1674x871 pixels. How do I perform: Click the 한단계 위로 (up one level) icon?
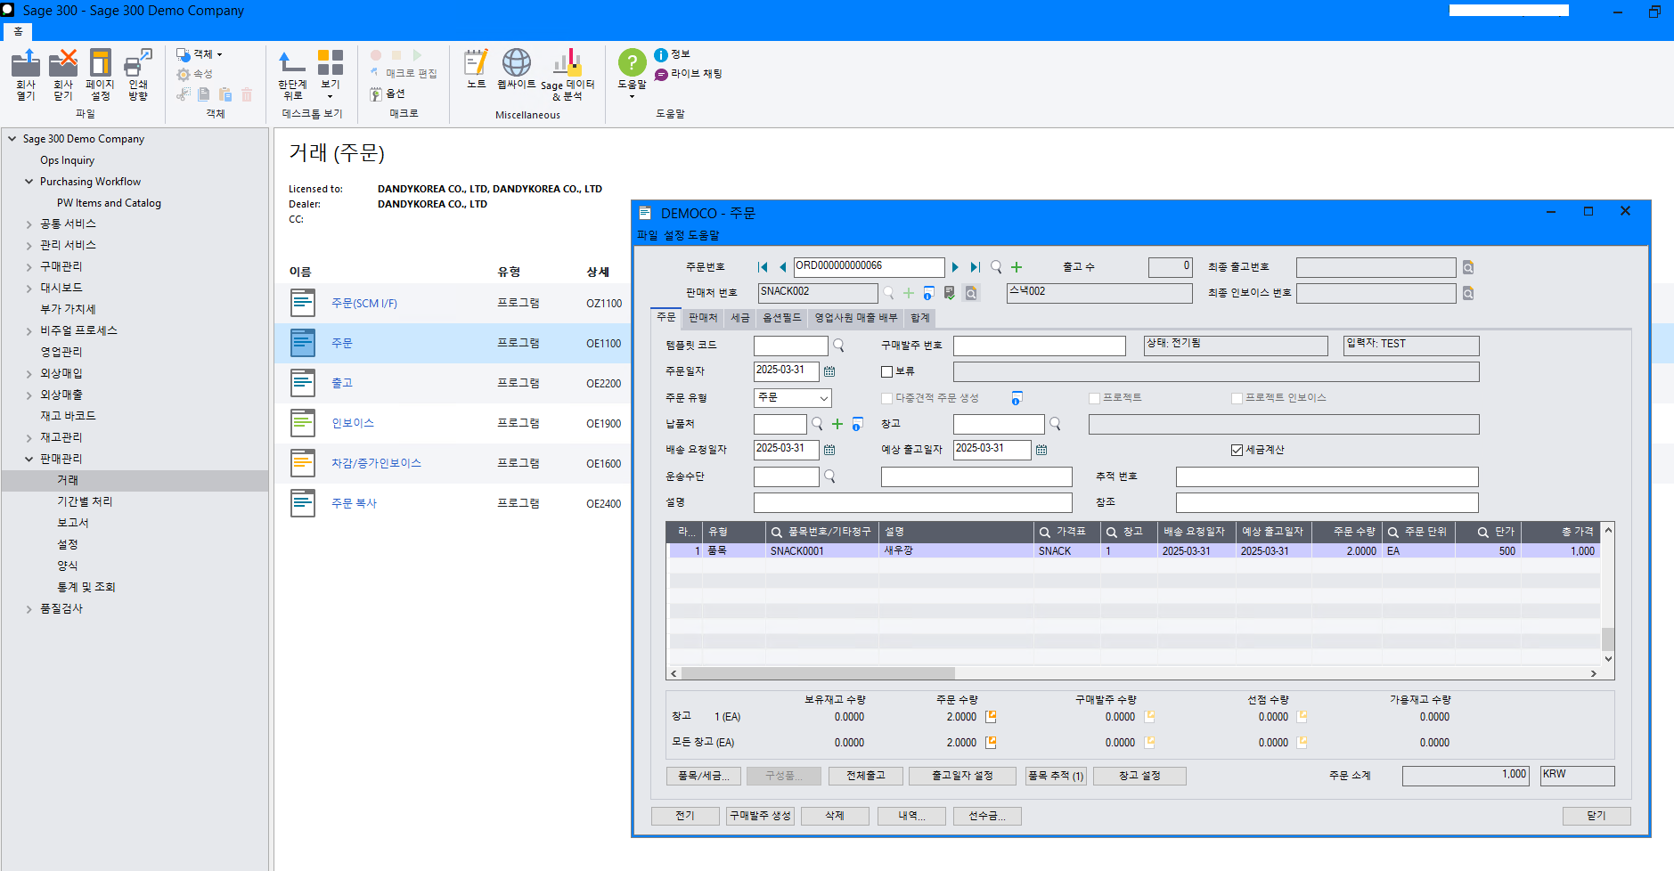tap(292, 74)
